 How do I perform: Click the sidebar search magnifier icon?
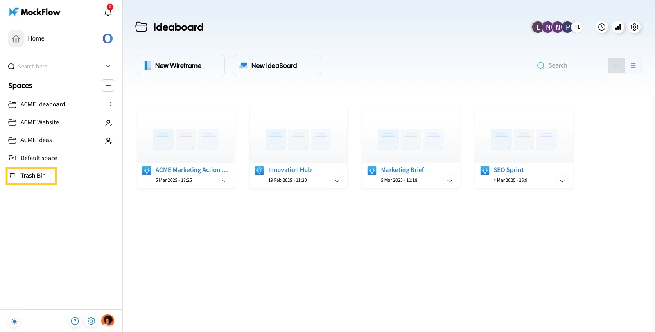coord(11,66)
